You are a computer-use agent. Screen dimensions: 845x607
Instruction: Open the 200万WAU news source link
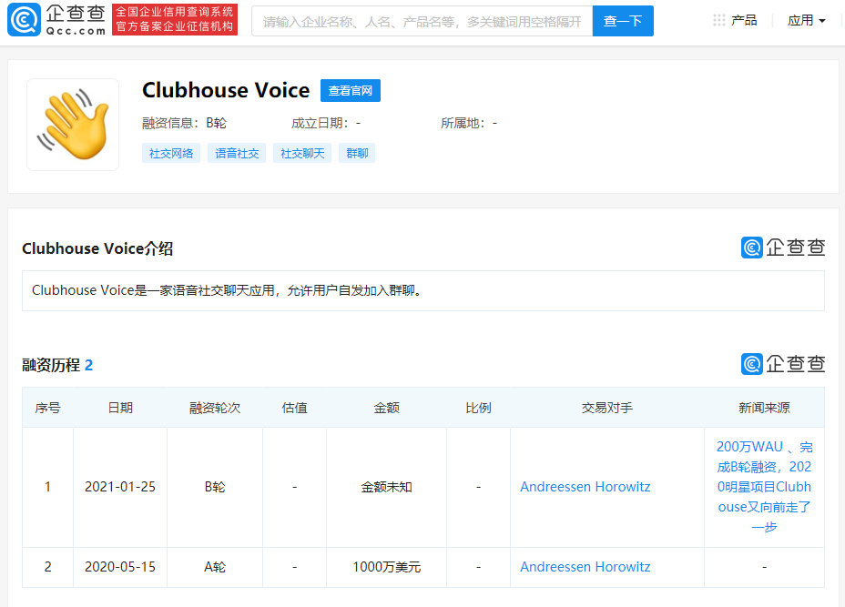click(x=764, y=487)
